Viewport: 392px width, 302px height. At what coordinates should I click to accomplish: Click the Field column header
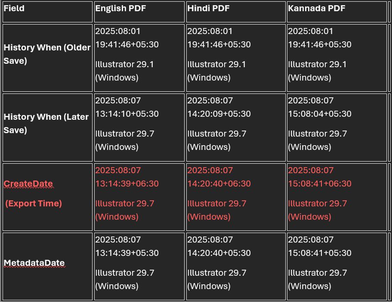[14, 8]
